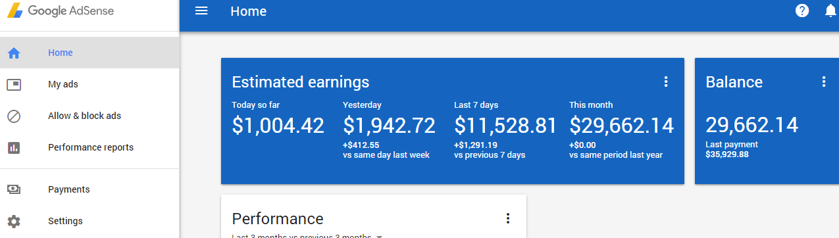Click the Performance reports chart icon
Image resolution: width=839 pixels, height=238 pixels.
14,148
